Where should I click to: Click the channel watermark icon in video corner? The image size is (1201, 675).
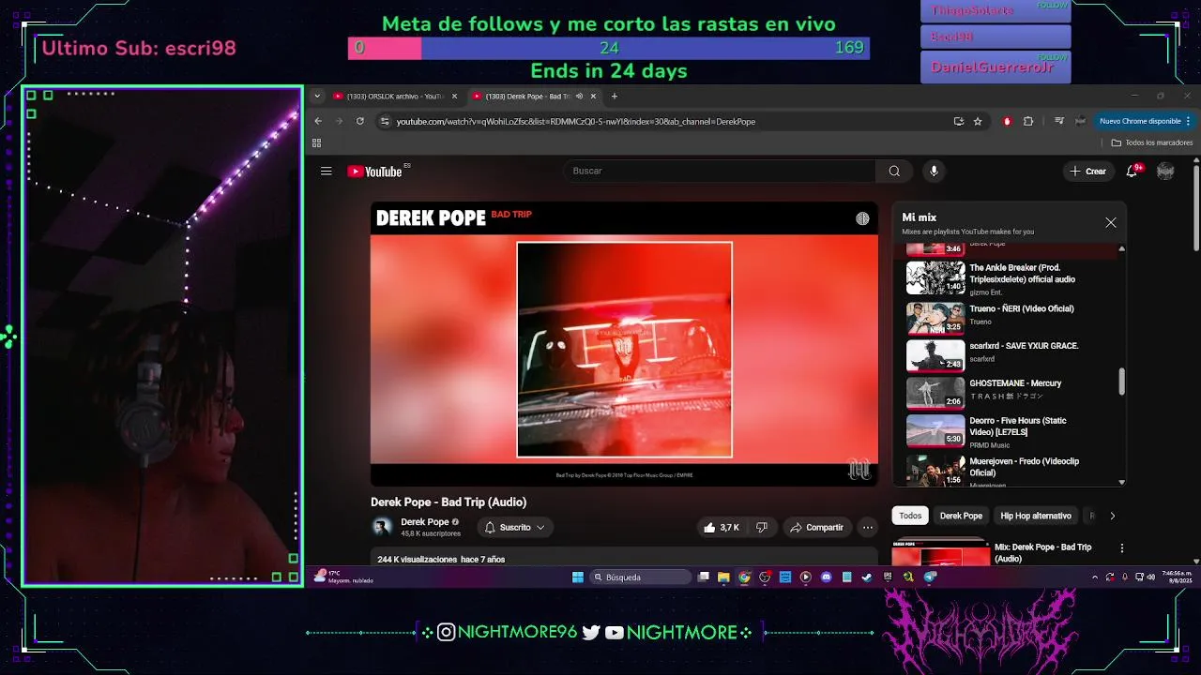(859, 469)
